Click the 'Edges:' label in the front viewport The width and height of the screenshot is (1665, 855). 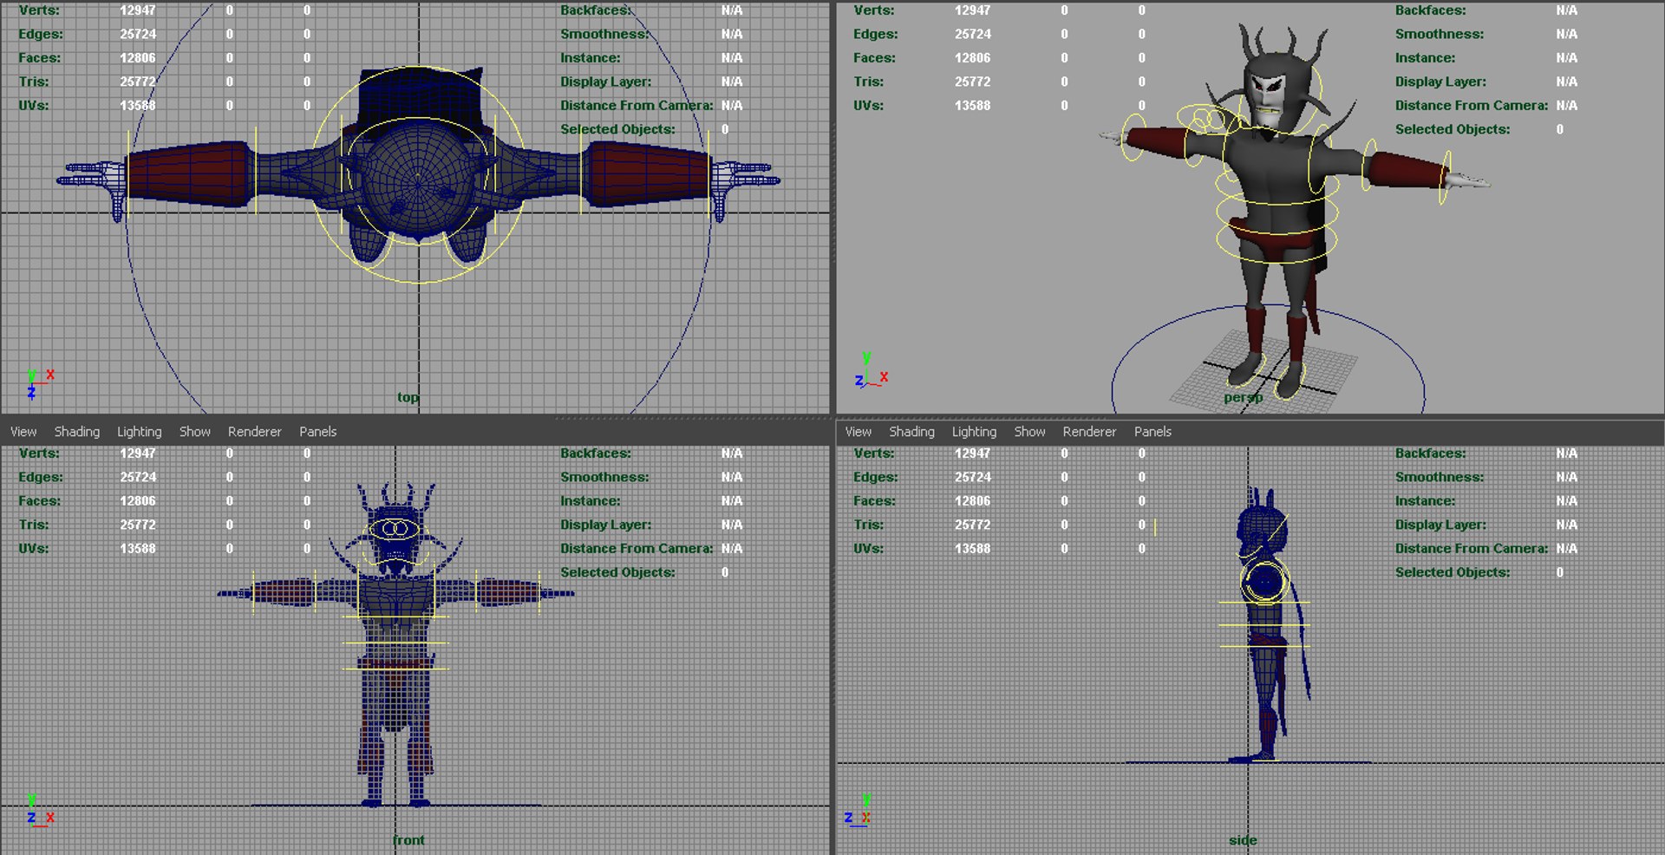click(41, 477)
